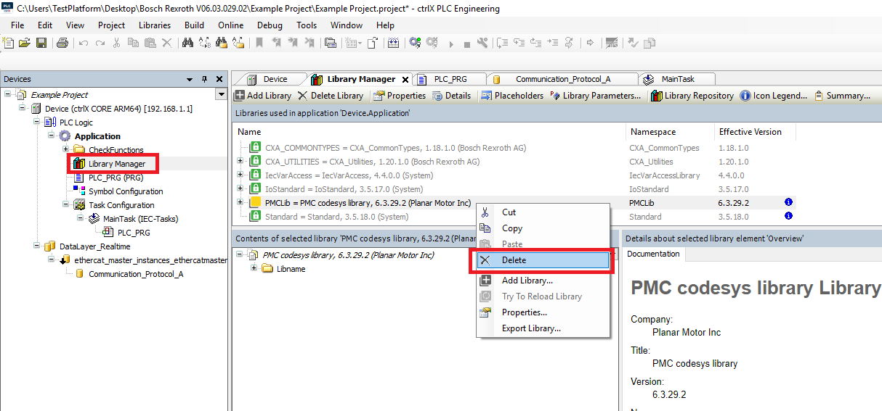Expand the Libname folder in library contents

point(254,269)
